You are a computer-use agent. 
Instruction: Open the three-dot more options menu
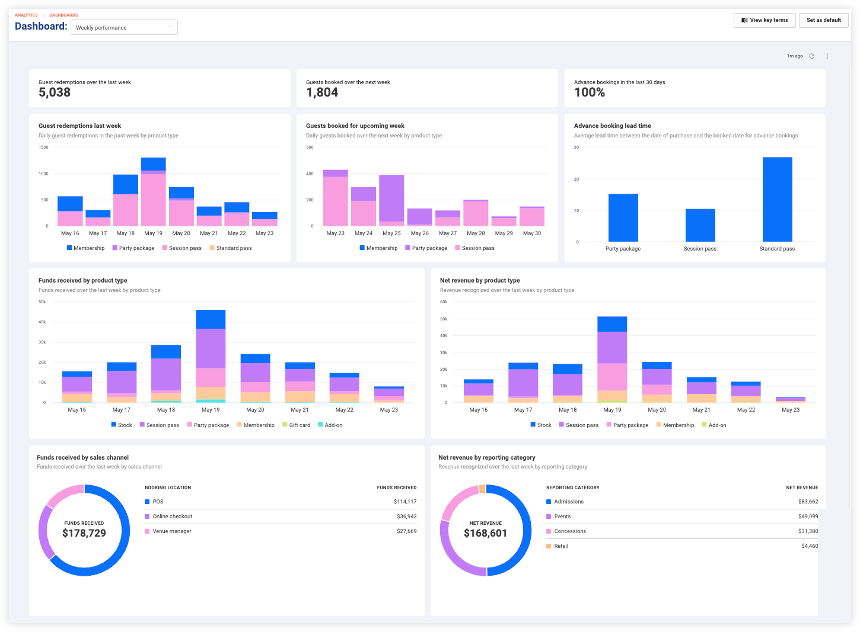827,56
